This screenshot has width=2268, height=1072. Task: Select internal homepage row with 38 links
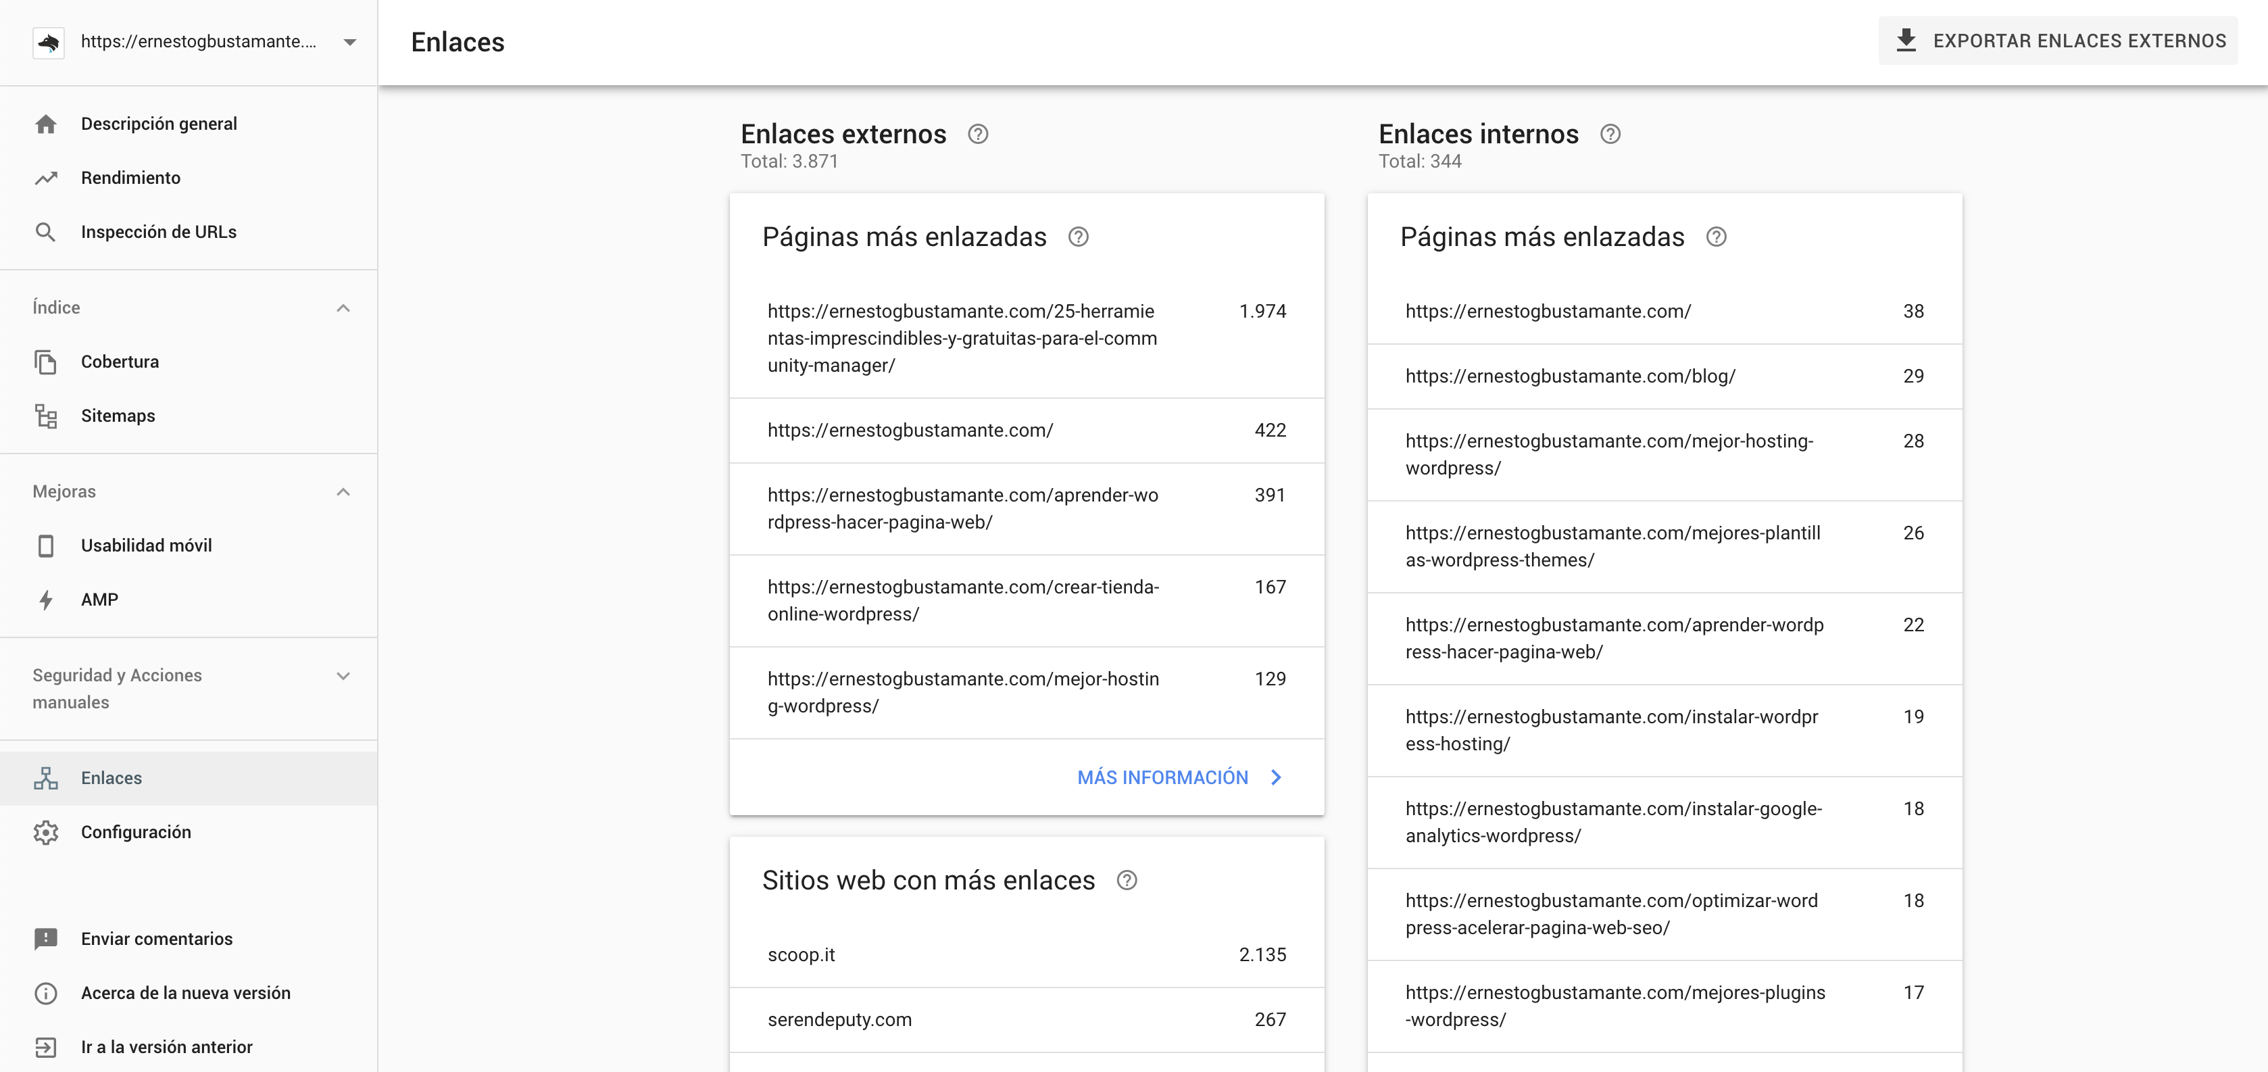click(x=1664, y=312)
